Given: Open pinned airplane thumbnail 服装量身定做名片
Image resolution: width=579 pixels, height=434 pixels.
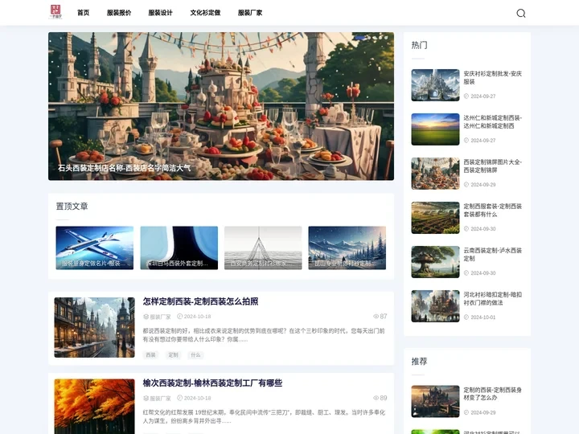Looking at the screenshot, I should [x=95, y=248].
